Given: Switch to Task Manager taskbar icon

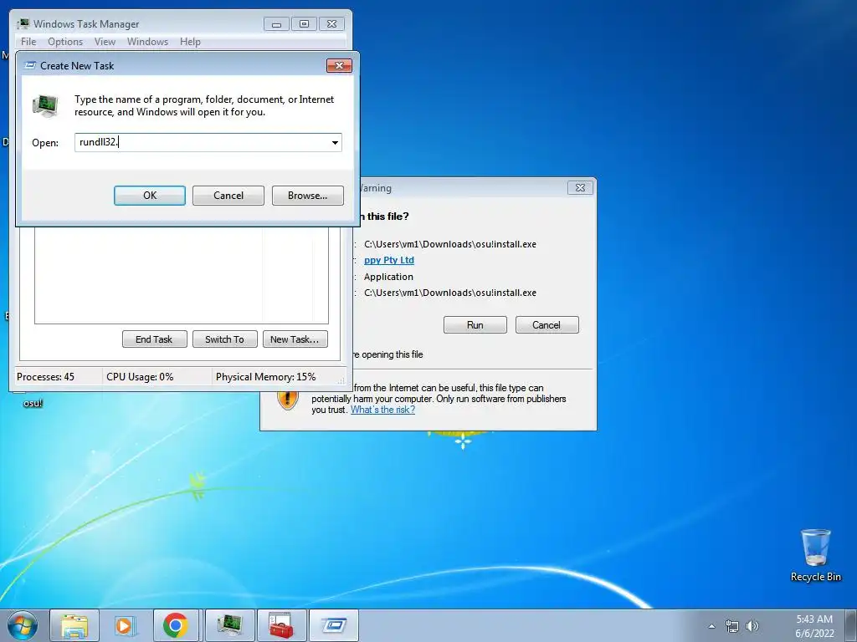Looking at the screenshot, I should pyautogui.click(x=230, y=625).
